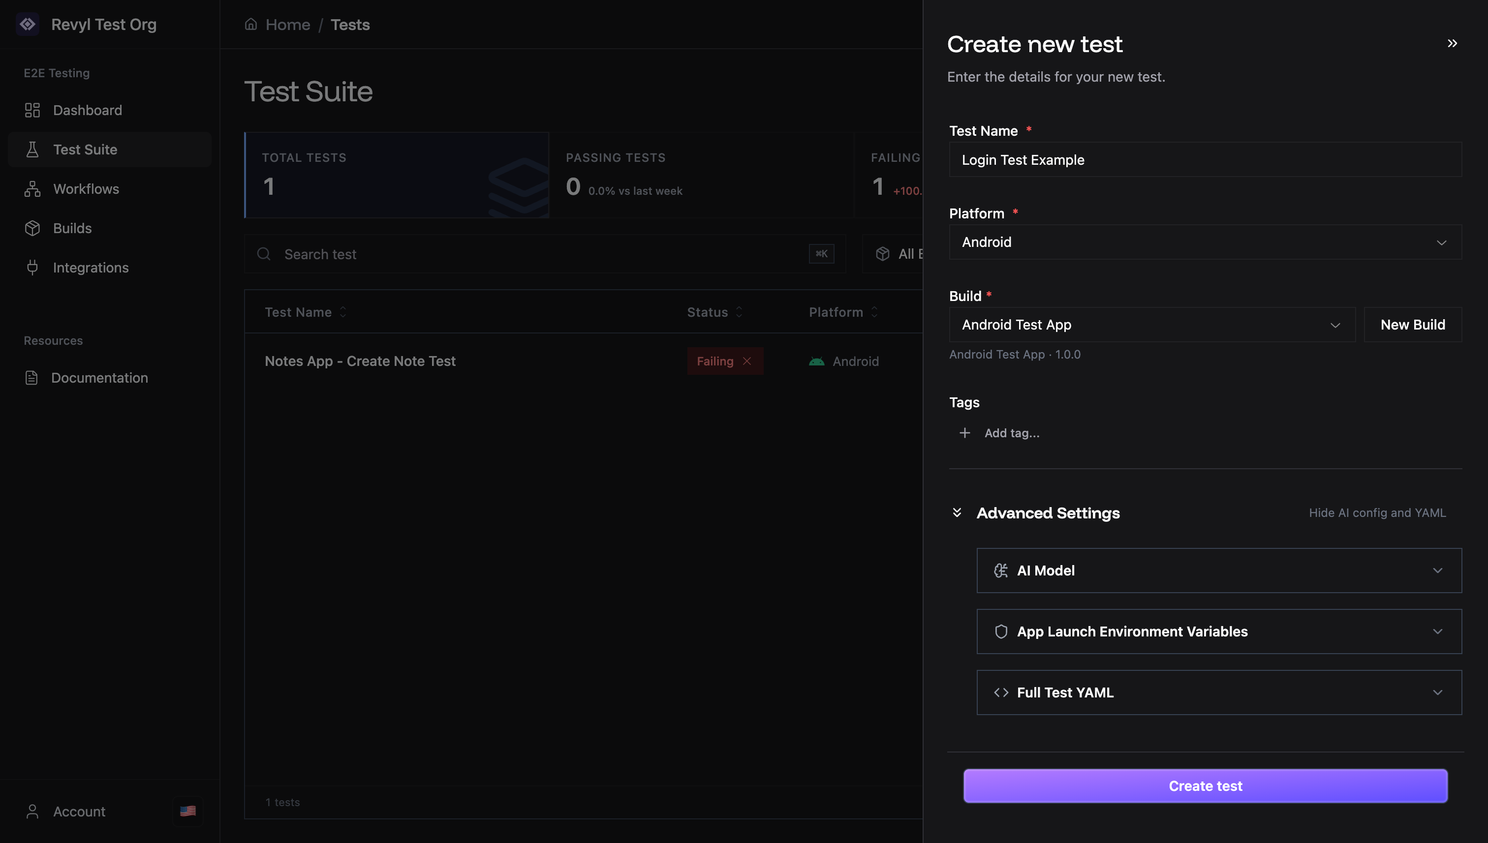Click the Revyl Test Org logo

click(28, 24)
